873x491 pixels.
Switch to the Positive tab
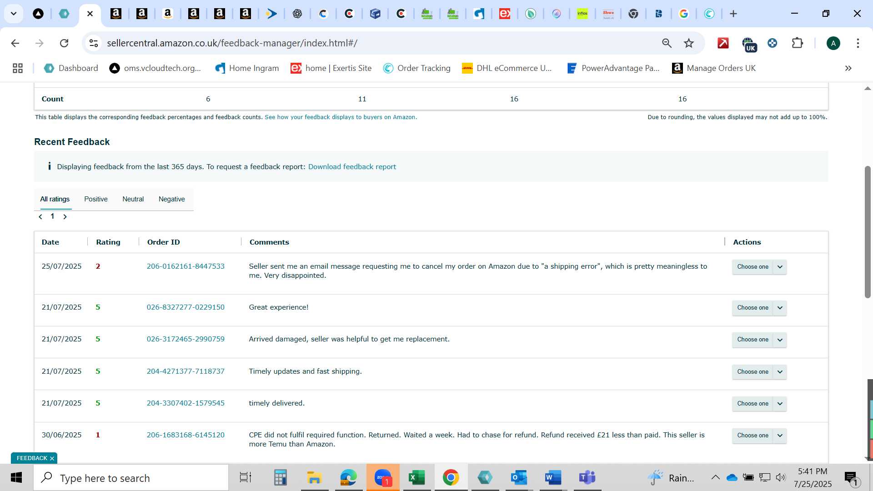point(96,199)
